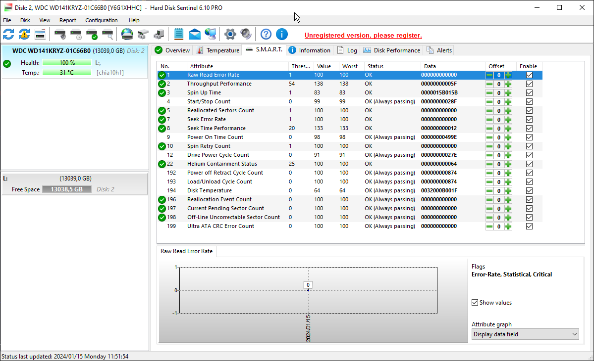The width and height of the screenshot is (594, 361).
Task: Click the globe with monitor toolbar icon
Action: click(x=210, y=35)
